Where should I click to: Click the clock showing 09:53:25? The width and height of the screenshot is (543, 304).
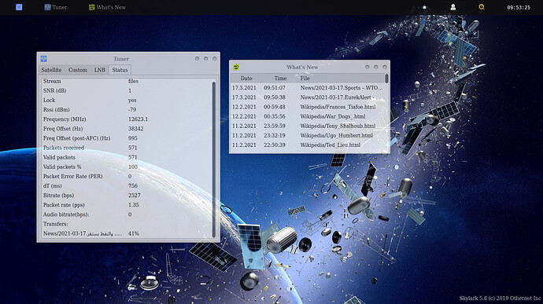tap(519, 7)
